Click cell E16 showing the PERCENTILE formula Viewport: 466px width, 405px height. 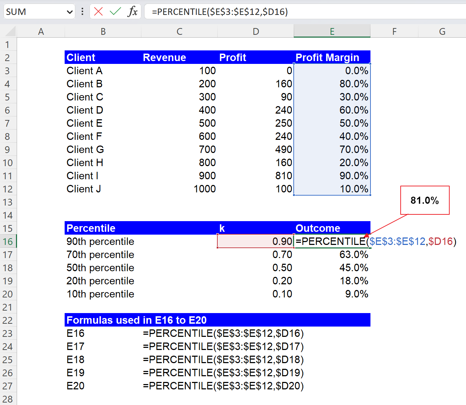[332, 241]
